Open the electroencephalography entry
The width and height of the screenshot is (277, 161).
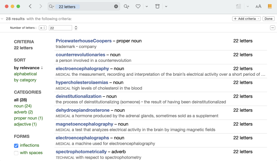pyautogui.click(x=82, y=69)
